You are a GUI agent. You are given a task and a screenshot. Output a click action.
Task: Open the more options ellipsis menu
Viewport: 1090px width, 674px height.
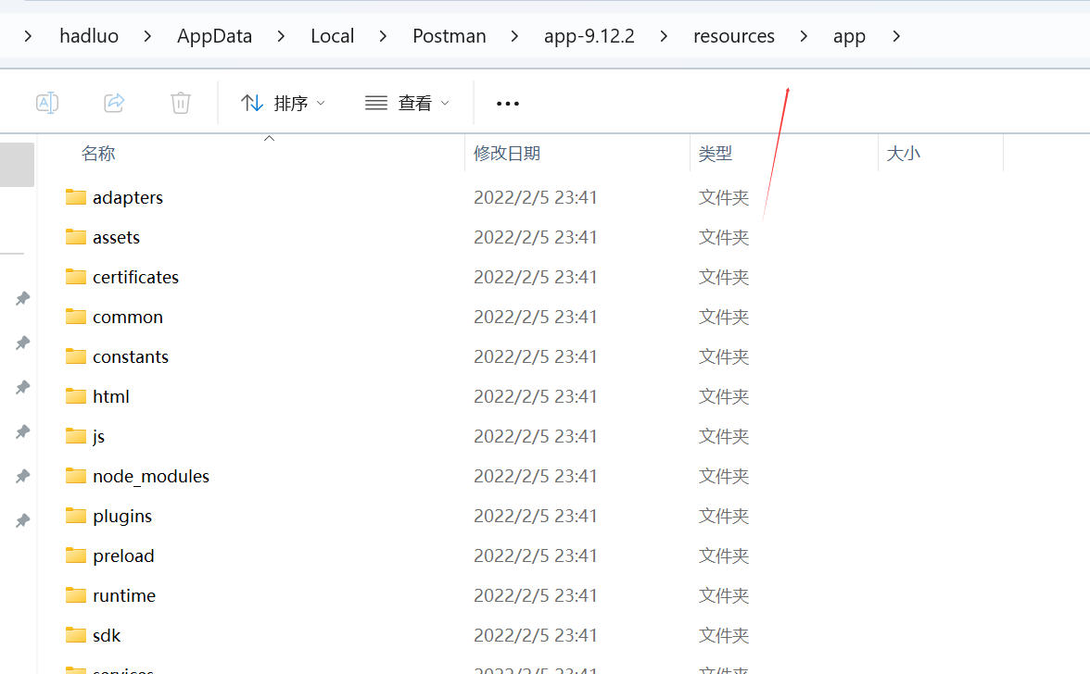tap(508, 104)
